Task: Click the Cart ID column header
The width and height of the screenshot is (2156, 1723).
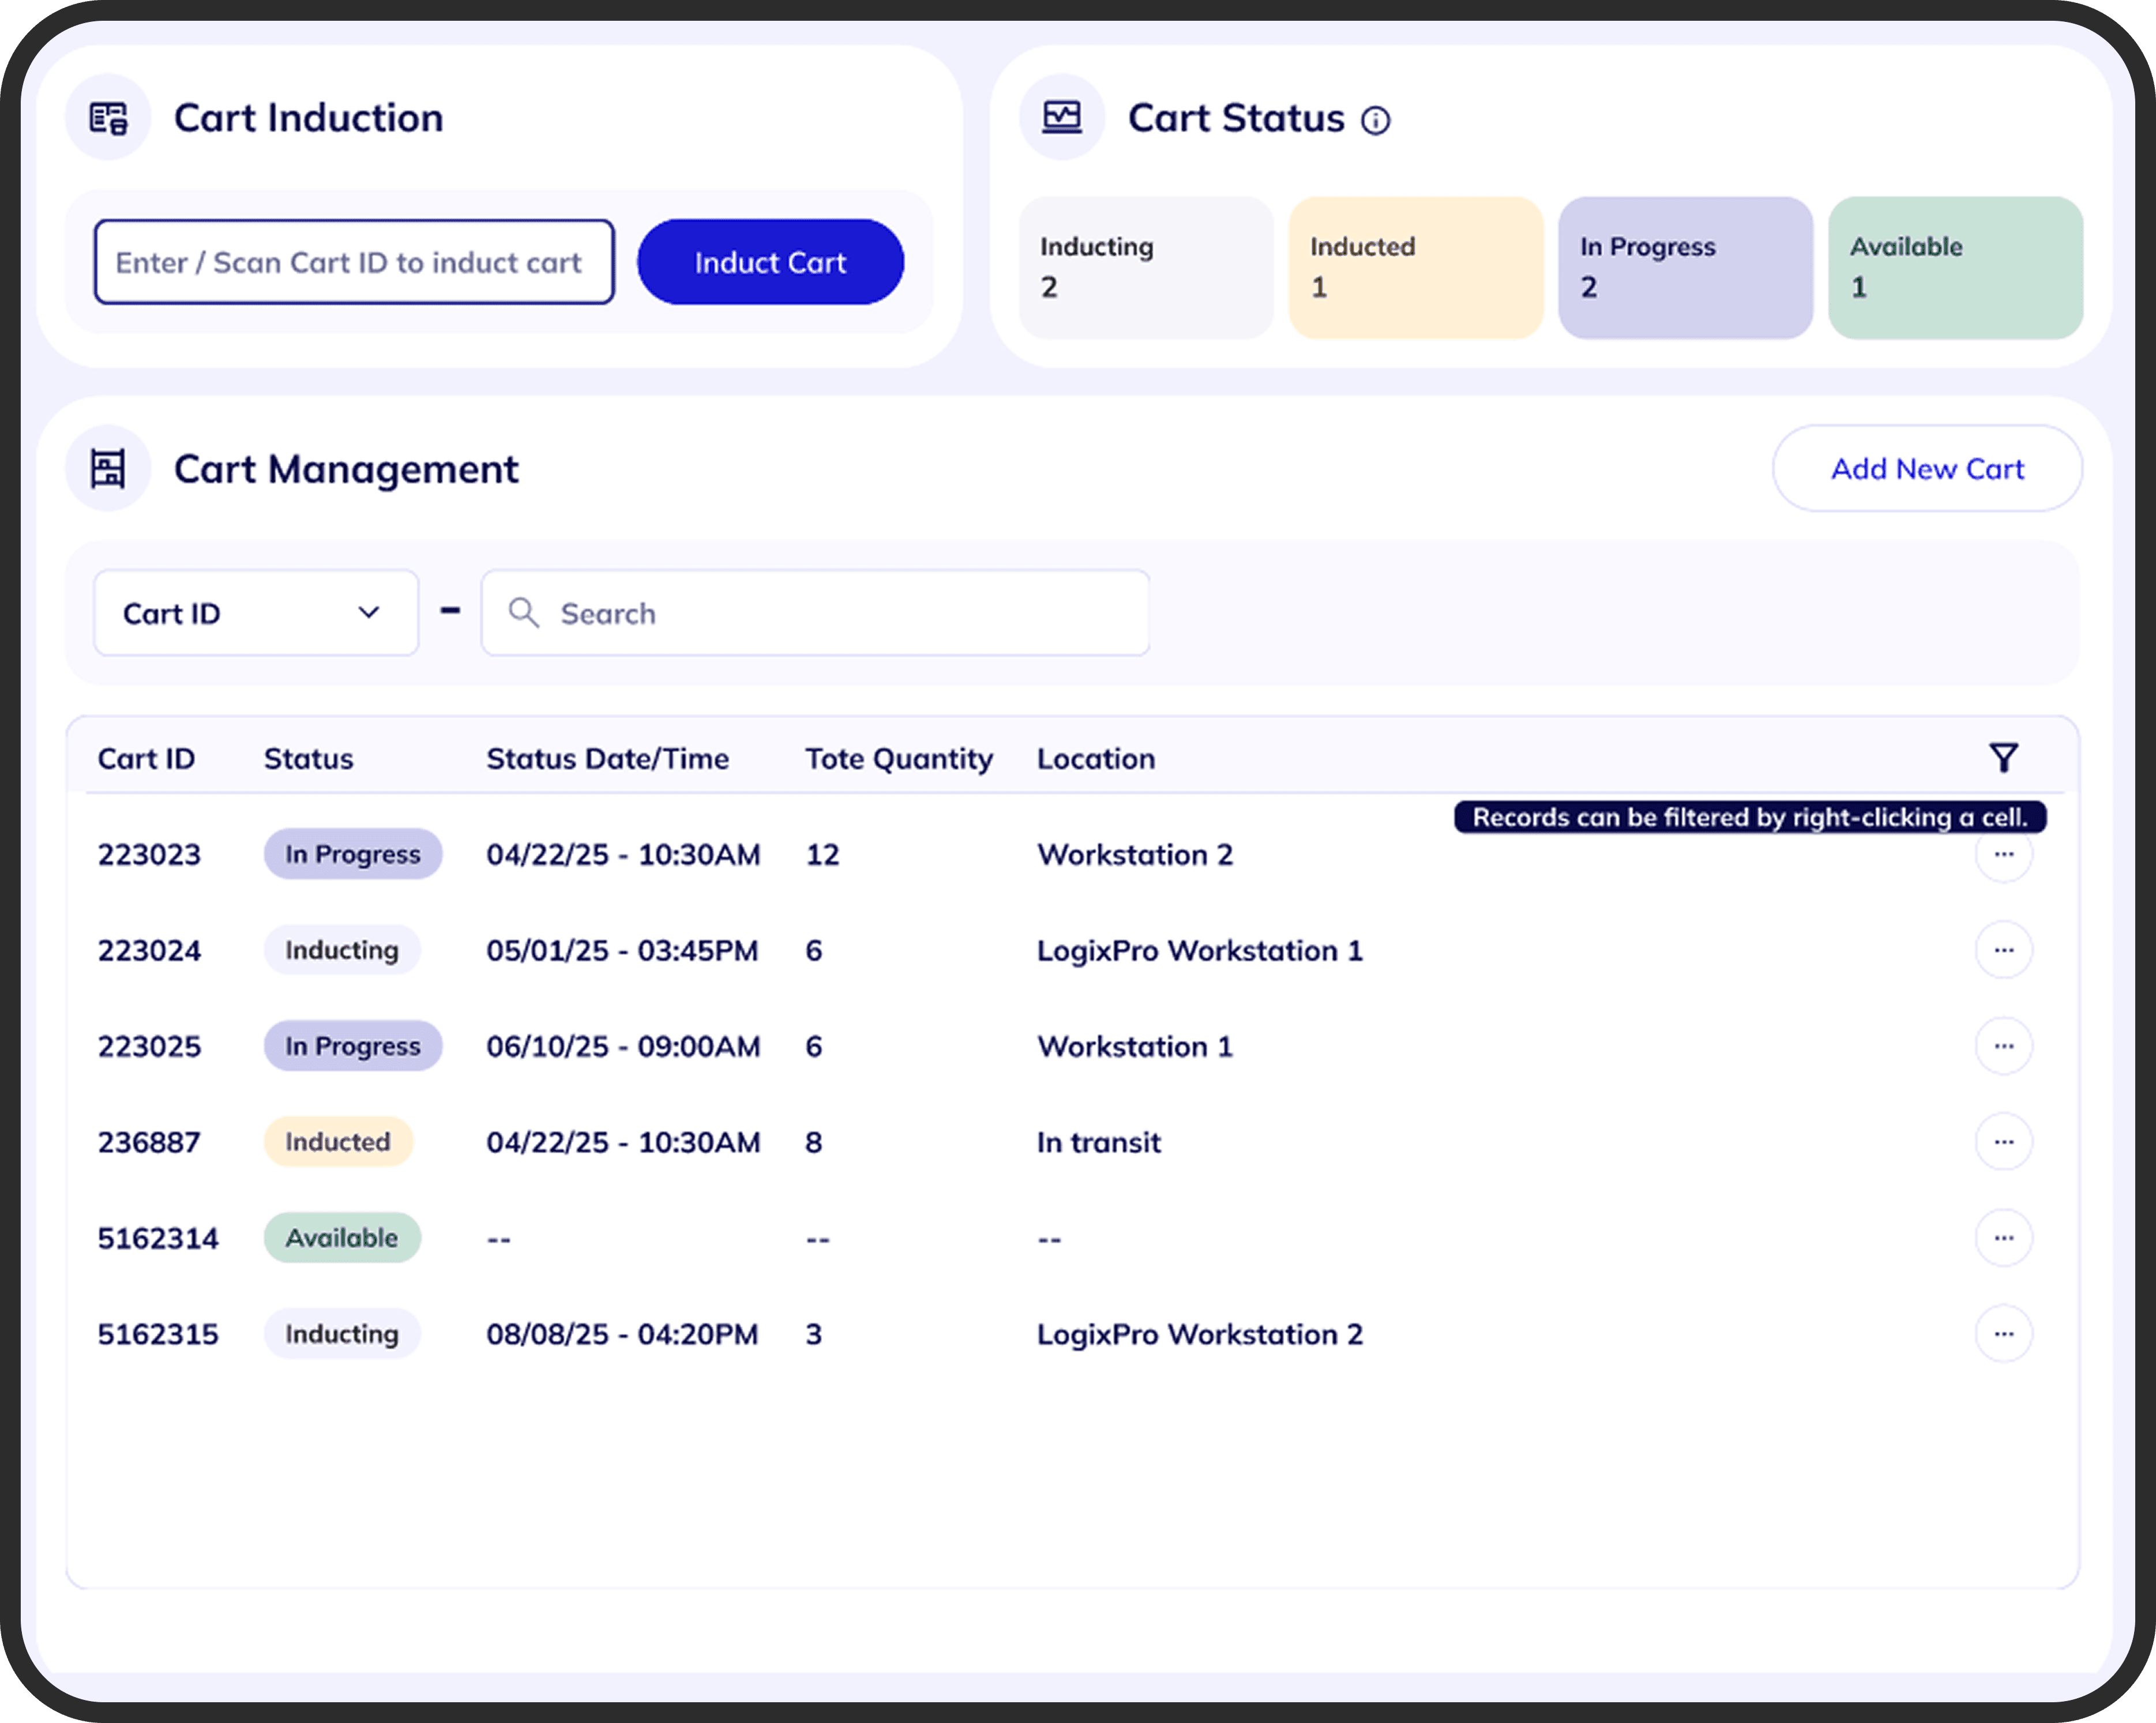Action: [146, 759]
